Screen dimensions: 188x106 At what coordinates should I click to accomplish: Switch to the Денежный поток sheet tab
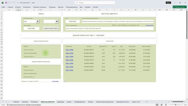coord(123,102)
